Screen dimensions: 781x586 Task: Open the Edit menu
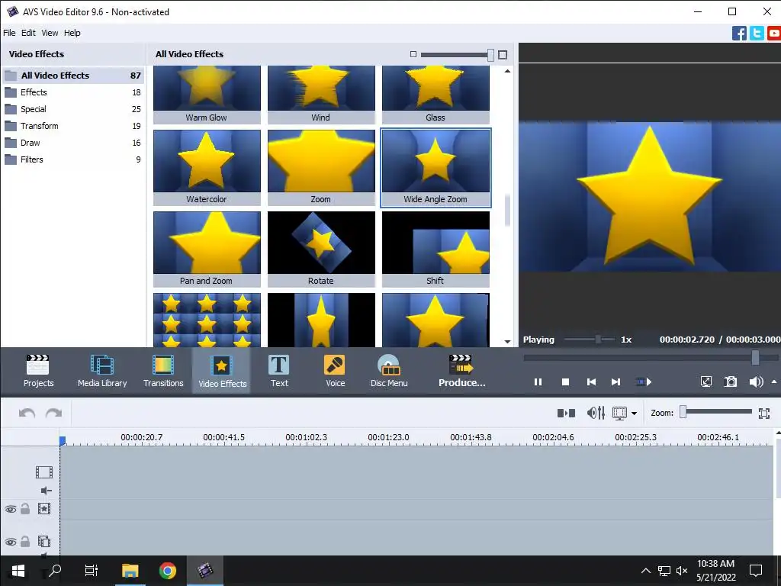[28, 33]
